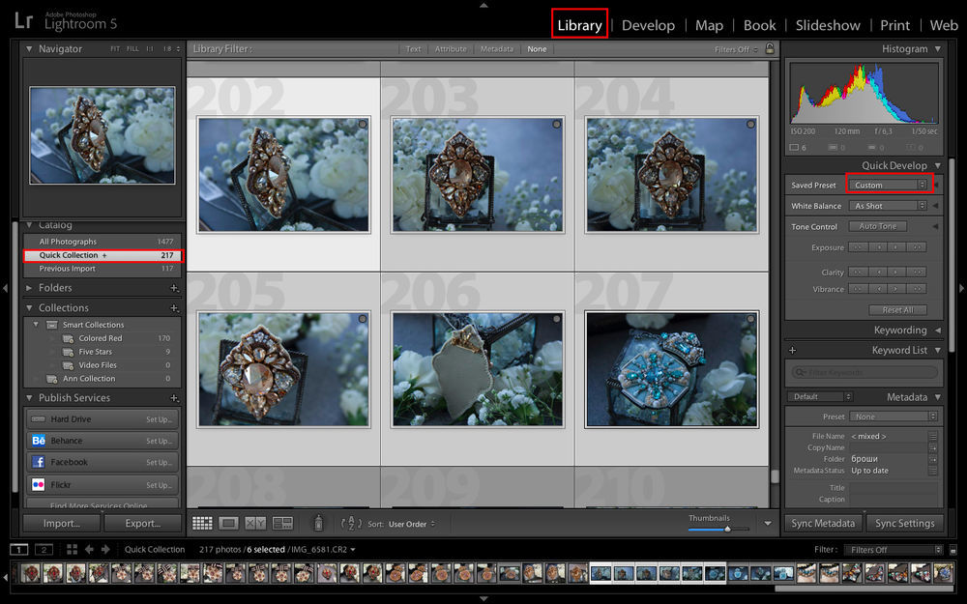Select the blue brooch thumbnail 207

click(672, 369)
